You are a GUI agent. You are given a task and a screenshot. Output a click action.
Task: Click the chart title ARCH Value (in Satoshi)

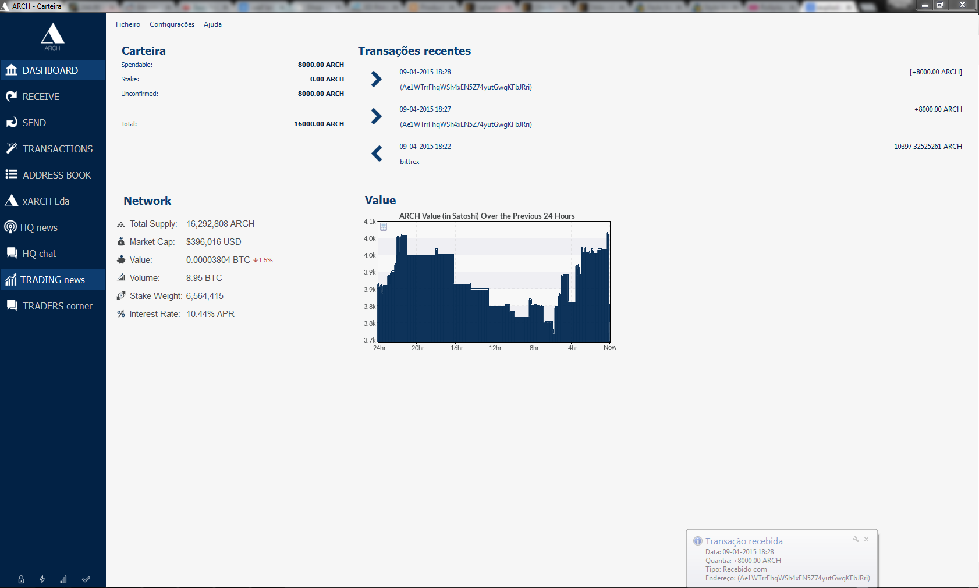(487, 216)
